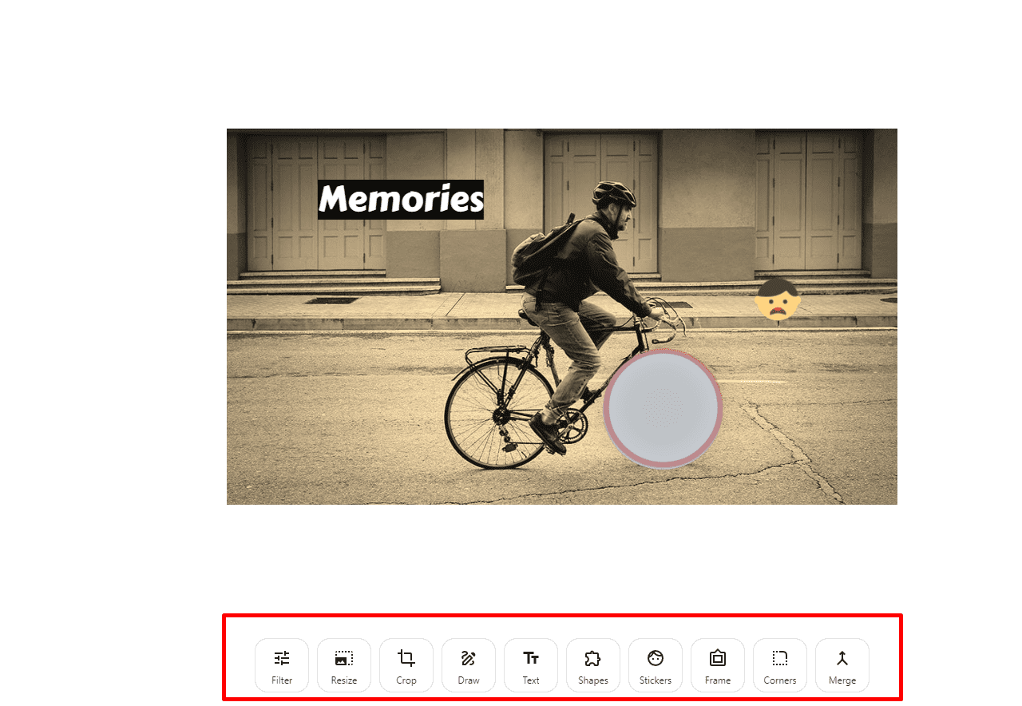Viewport: 1022px width, 706px height.
Task: Select the gray circle shape
Action: (x=663, y=408)
